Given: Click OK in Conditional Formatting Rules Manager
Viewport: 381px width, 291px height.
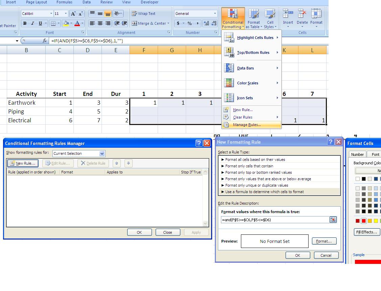Looking at the screenshot, I should [139, 232].
